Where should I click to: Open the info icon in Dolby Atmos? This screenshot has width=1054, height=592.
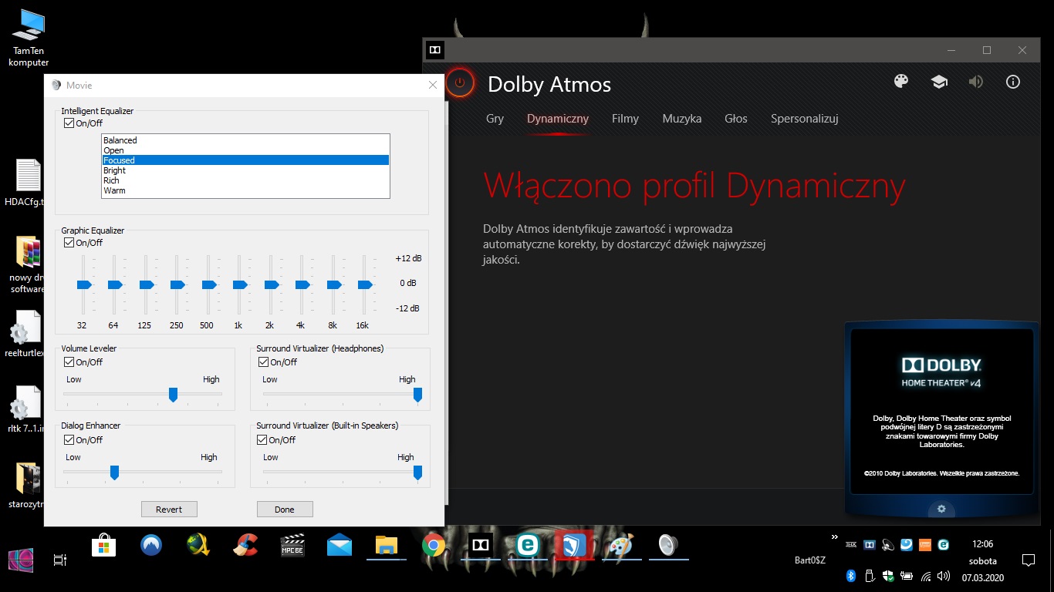click(1013, 82)
